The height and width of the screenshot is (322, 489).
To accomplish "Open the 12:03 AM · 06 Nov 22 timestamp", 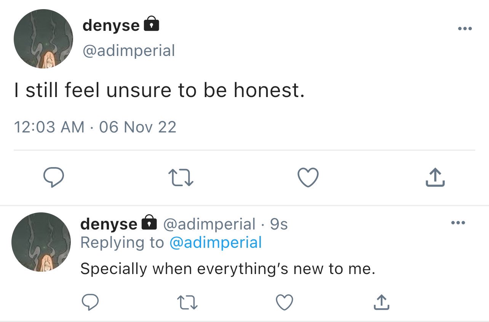I will tap(95, 127).
